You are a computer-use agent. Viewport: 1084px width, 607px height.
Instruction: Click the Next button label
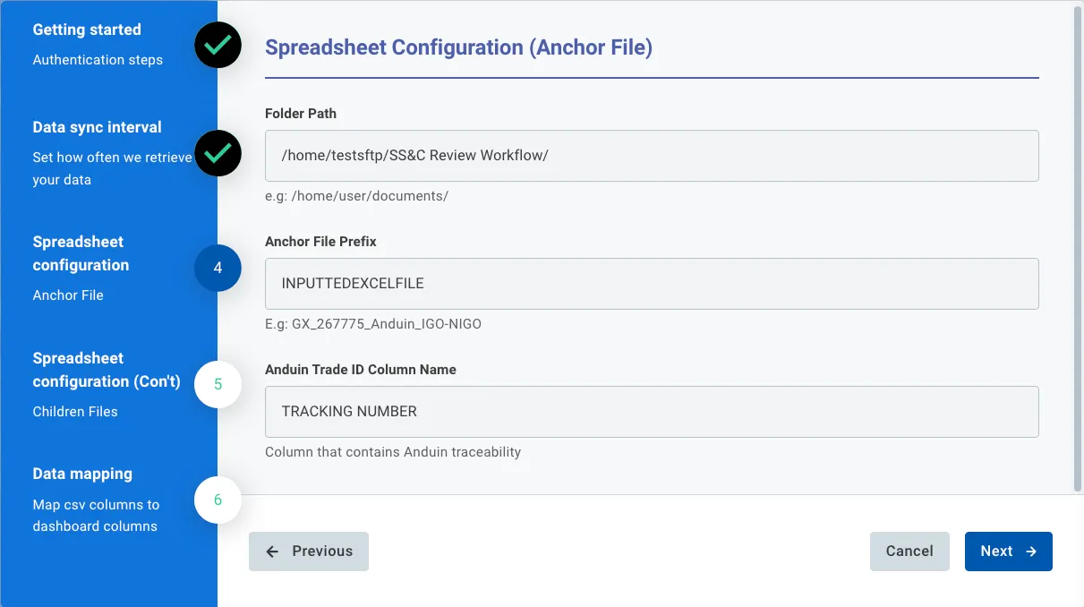click(x=995, y=551)
